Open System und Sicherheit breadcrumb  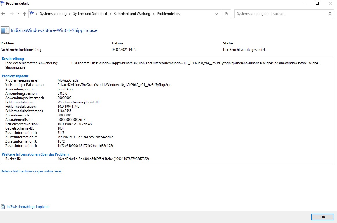coord(90,14)
